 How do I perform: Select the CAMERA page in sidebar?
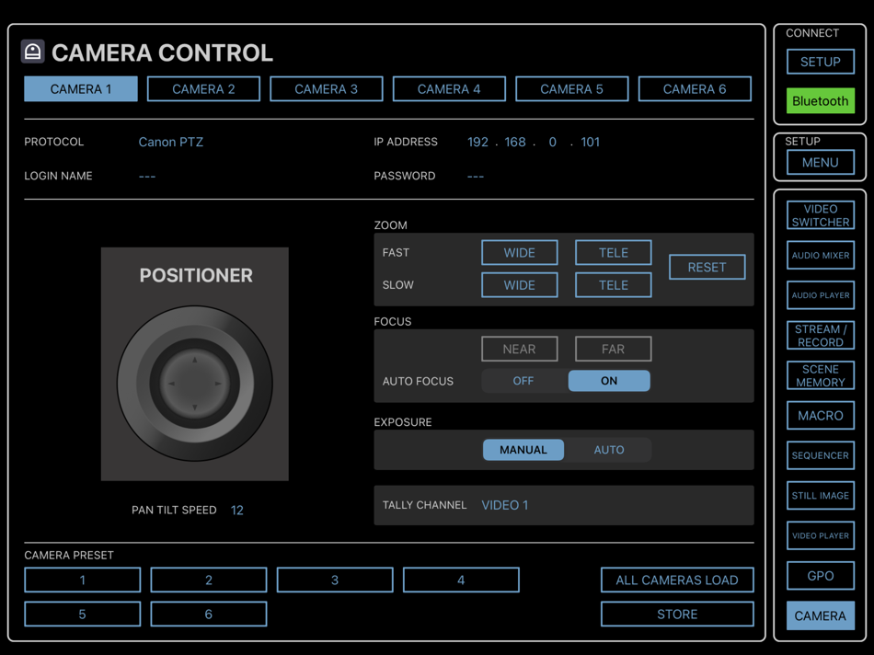tap(821, 616)
